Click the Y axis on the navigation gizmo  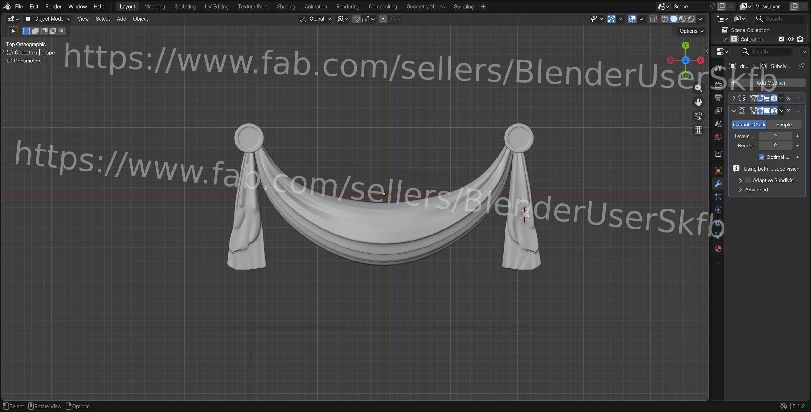[685, 45]
